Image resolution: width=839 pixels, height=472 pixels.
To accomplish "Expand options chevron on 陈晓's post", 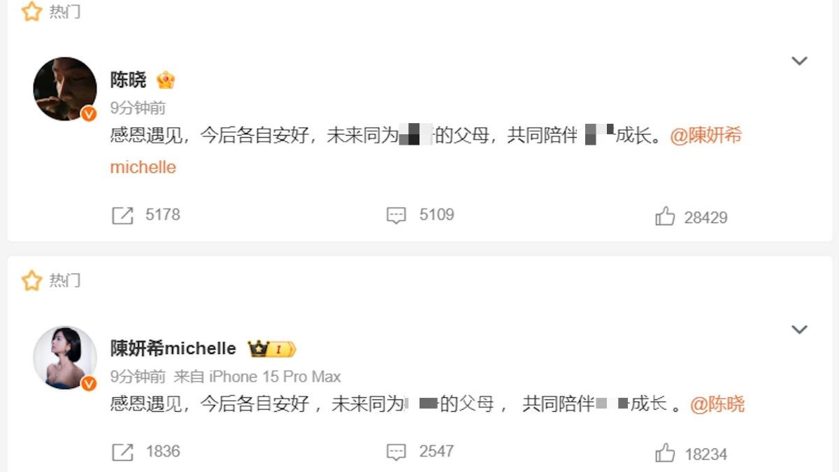I will pyautogui.click(x=799, y=61).
